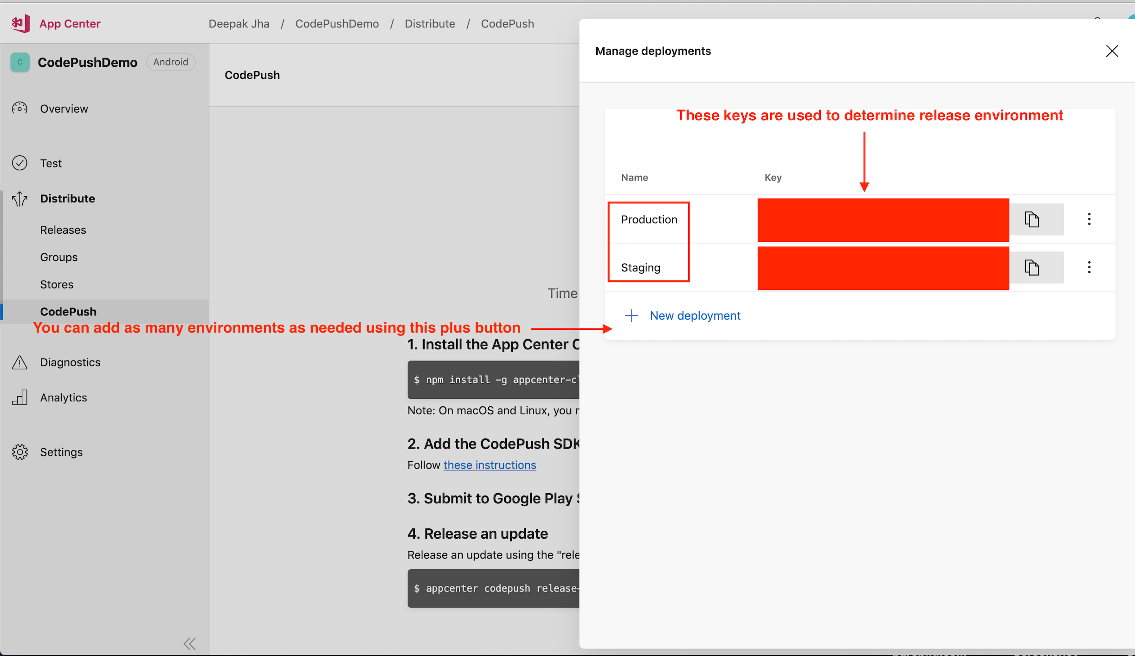Image resolution: width=1135 pixels, height=656 pixels.
Task: Click the New deployment link
Action: pos(695,315)
